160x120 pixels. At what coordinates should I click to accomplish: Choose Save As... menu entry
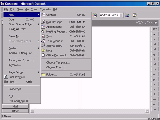(x=22, y=36)
